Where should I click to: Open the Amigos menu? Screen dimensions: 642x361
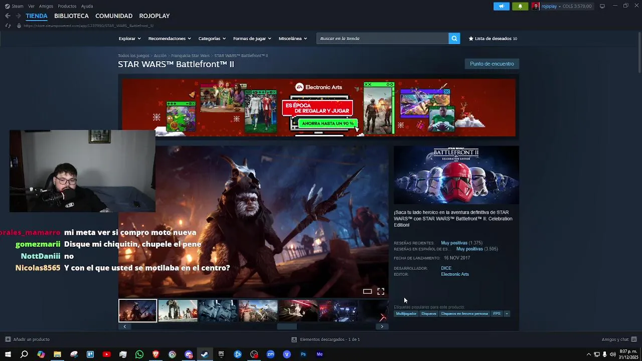[46, 6]
